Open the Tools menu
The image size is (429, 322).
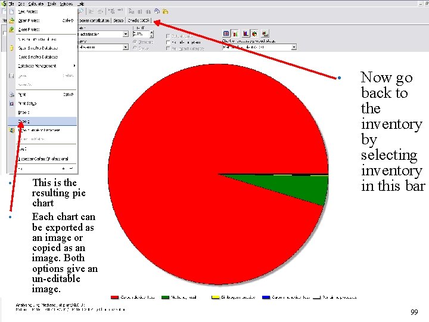pos(52,4)
